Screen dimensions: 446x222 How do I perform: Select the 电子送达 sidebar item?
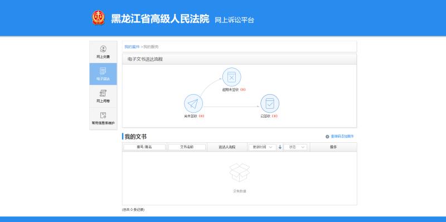pos(103,74)
